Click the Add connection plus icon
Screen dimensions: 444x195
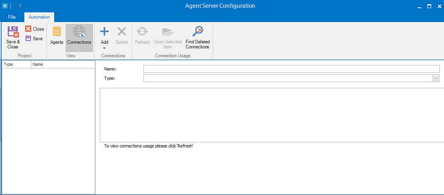104,32
